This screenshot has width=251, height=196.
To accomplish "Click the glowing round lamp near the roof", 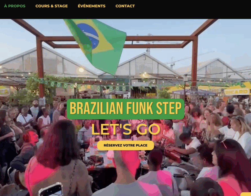I will click(81, 70).
